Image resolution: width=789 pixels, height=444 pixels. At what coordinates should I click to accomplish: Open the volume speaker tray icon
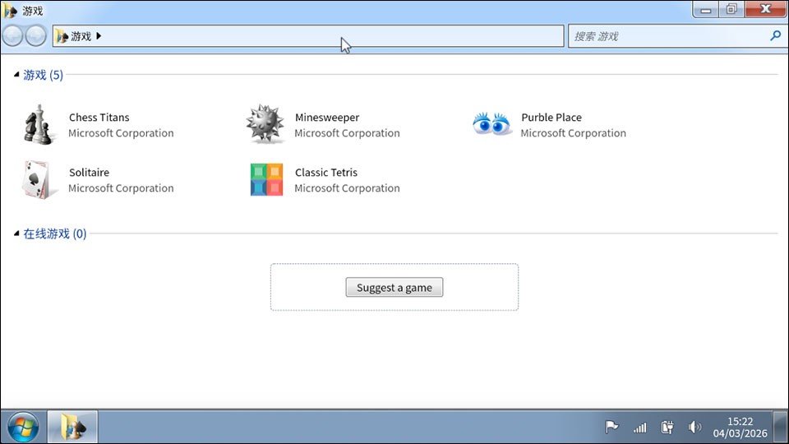(694, 428)
